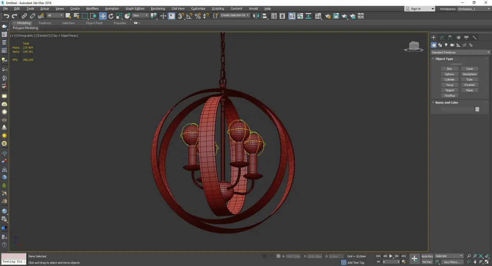Click the Mirror tool icon
This screenshot has width=492, height=266.
click(x=256, y=16)
